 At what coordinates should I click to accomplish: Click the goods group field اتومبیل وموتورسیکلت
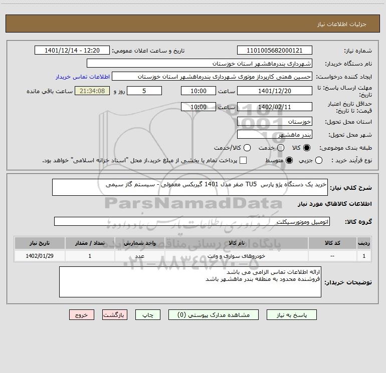(192, 221)
